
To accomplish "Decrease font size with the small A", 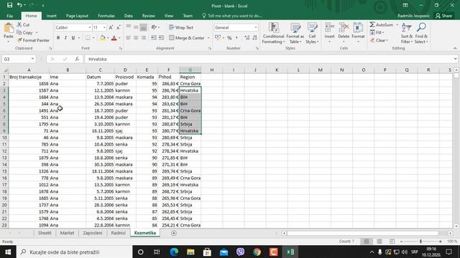I will [118, 27].
